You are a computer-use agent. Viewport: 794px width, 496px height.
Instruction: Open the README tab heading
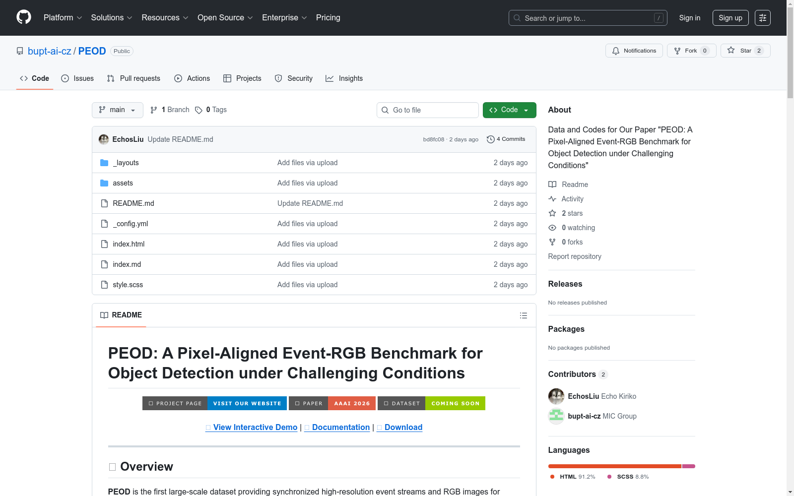121,315
